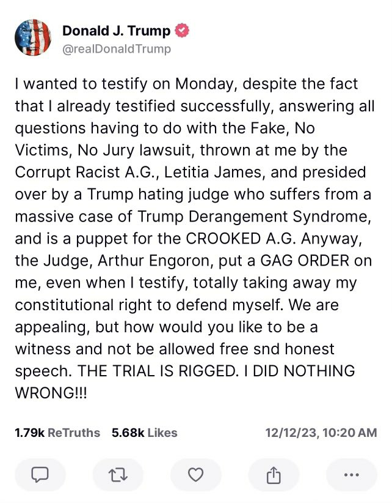The height and width of the screenshot is (503, 392).
Task: Click the 12/12/23, 10:20 AM timestamp
Action: coord(322,433)
